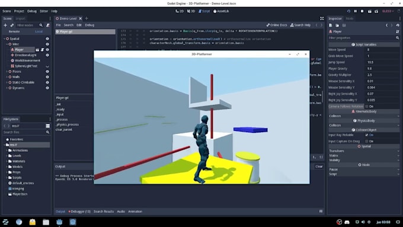The image size is (403, 227).
Task: Expand the Dynamic node
Action: pos(7,88)
